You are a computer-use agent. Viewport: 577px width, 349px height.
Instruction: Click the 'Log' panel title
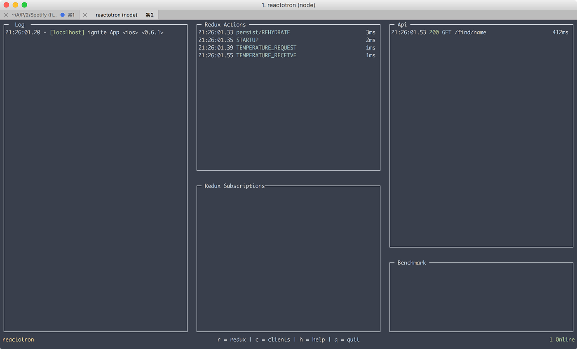click(x=20, y=25)
